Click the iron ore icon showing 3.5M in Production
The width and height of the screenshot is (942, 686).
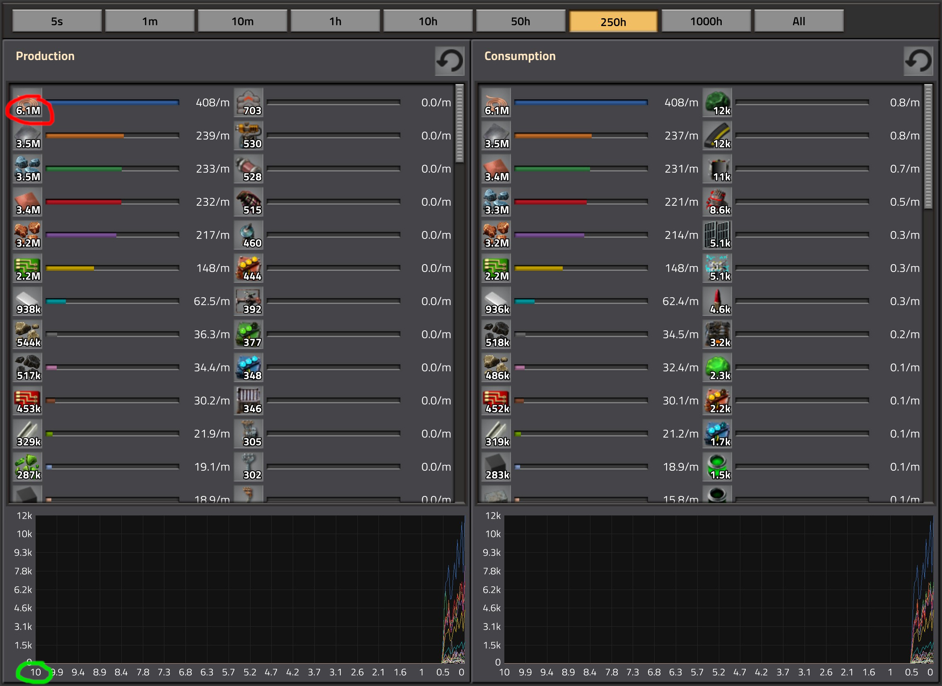27,168
